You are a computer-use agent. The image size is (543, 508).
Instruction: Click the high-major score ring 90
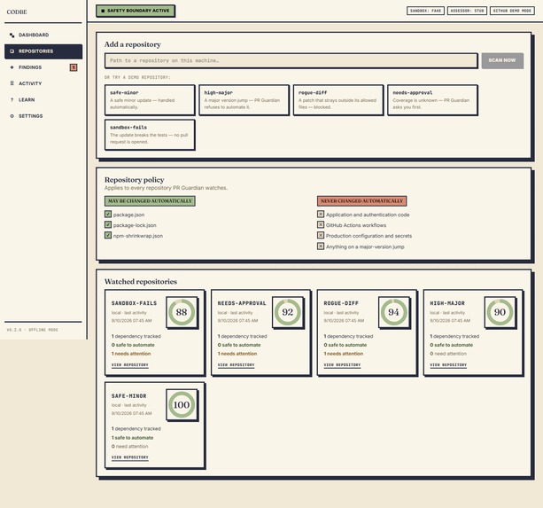(x=500, y=312)
